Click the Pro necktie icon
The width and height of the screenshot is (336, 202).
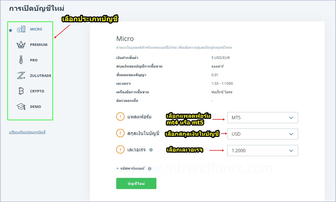point(21,60)
